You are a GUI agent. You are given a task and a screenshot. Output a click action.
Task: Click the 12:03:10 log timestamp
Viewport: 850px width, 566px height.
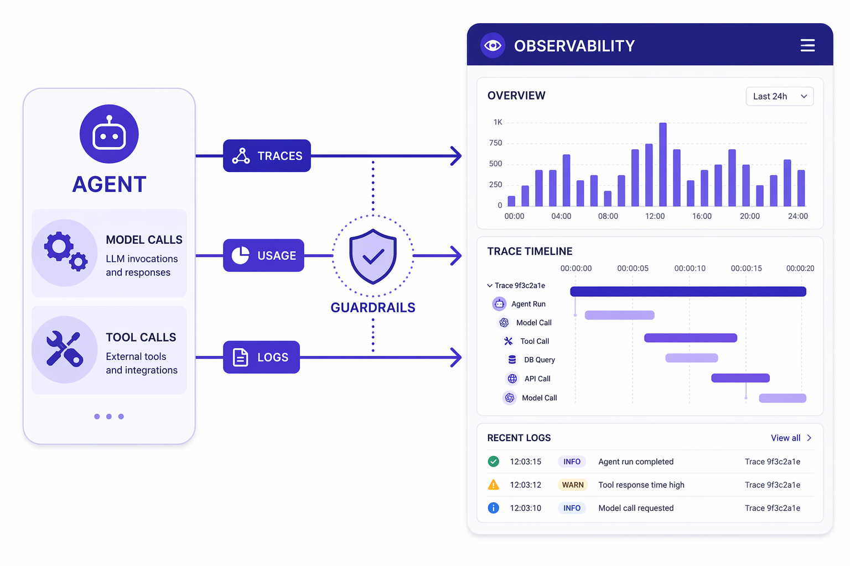(x=526, y=508)
